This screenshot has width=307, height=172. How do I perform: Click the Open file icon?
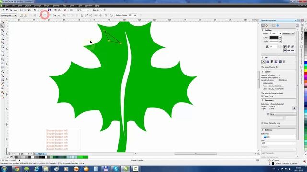point(7,10)
